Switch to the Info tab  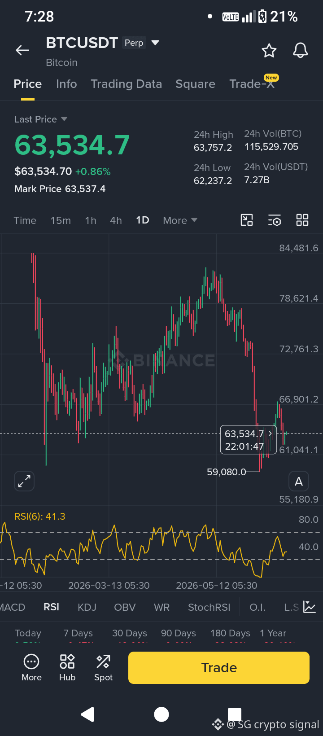click(66, 84)
